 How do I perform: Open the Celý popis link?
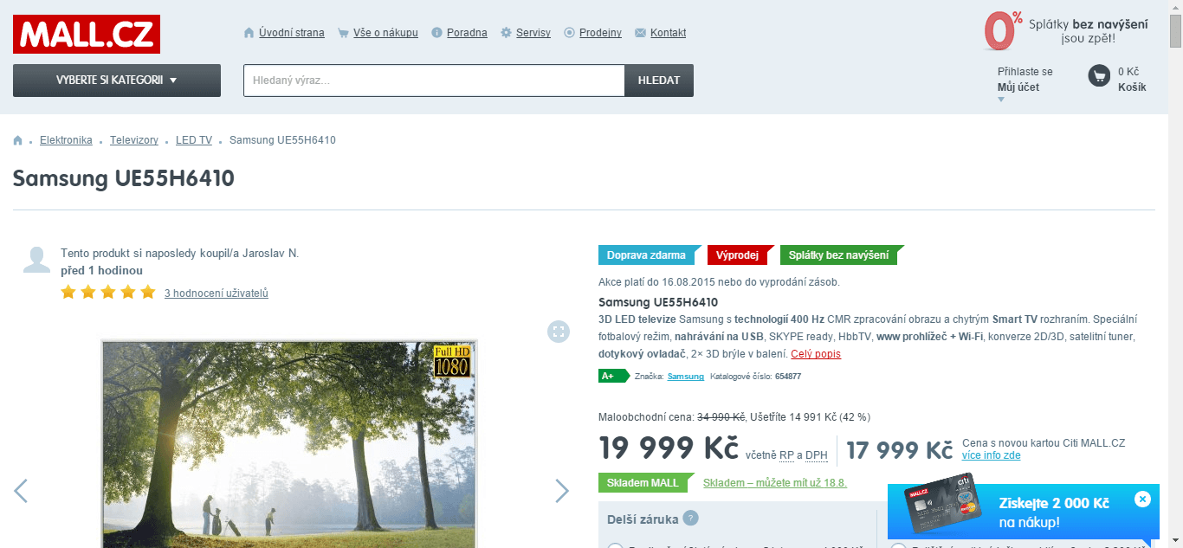pos(816,354)
